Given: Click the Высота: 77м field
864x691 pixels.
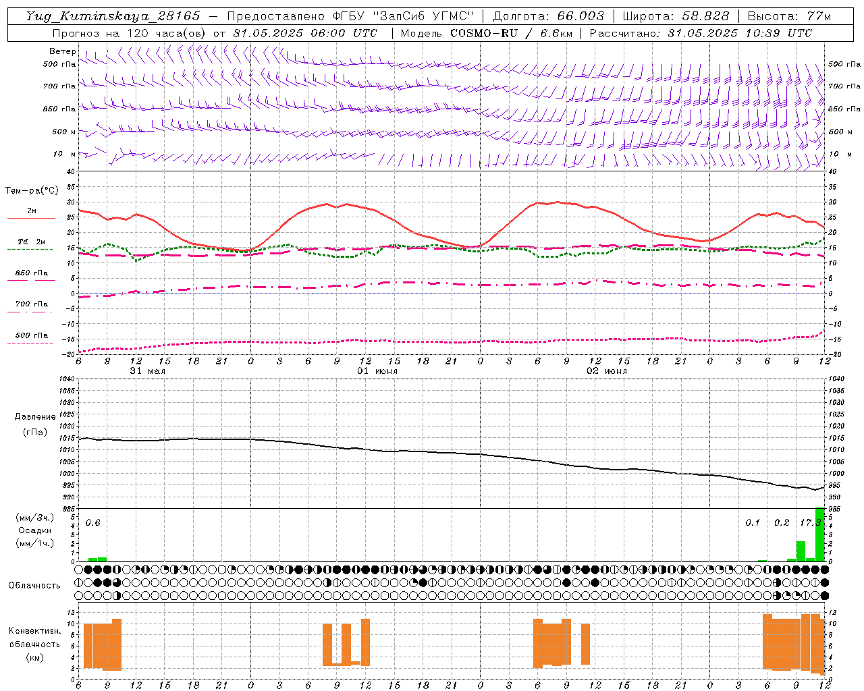Looking at the screenshot, I should pos(789,16).
